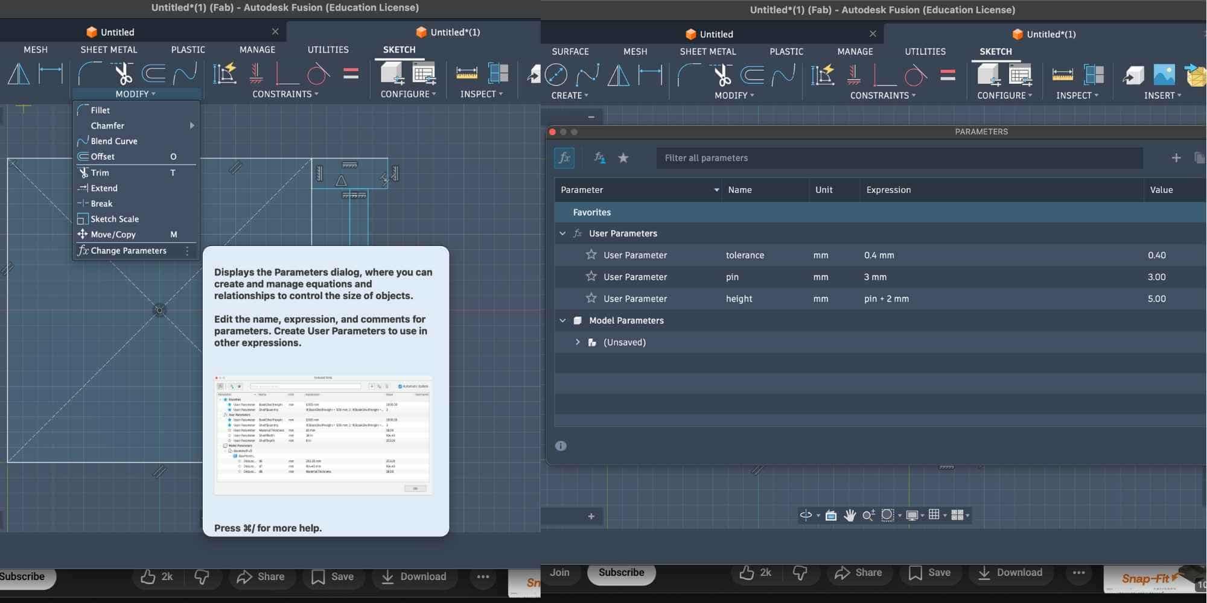Select the circle tool above CREATE
Viewport: 1207px width, 603px height.
click(x=556, y=75)
